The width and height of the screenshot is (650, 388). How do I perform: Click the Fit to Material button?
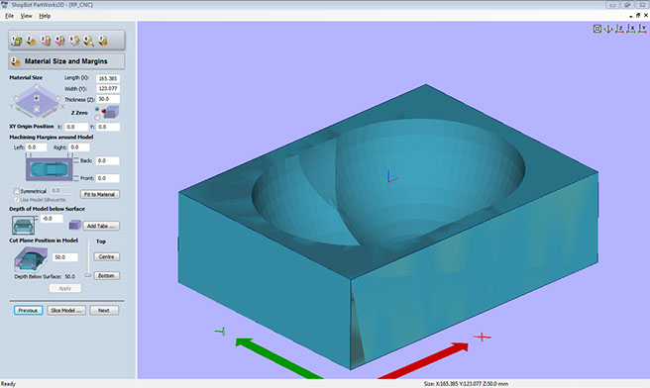[99, 194]
